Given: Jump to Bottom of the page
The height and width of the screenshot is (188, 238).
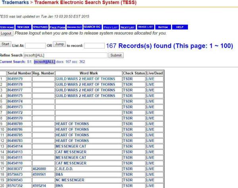Looking at the screenshot, I should tap(163, 27).
